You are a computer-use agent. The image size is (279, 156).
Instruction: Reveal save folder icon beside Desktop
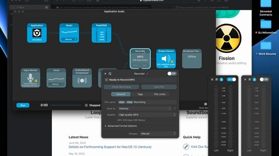(x=175, y=108)
